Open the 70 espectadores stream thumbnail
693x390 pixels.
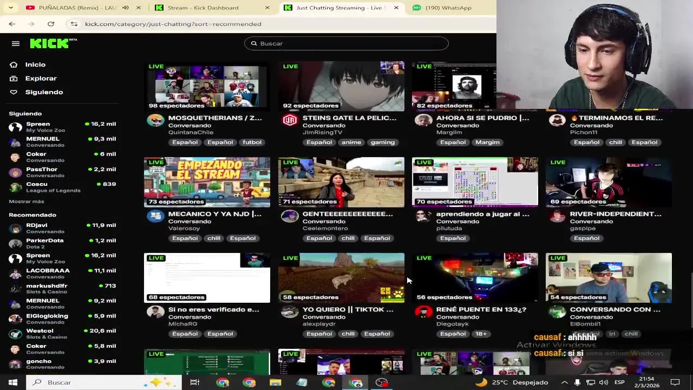coord(475,182)
